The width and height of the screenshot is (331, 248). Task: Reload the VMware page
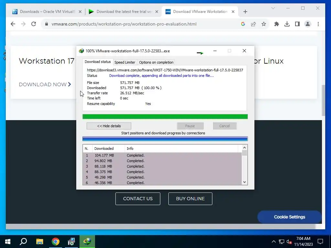click(34, 24)
